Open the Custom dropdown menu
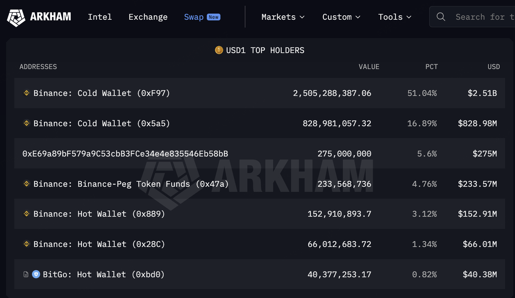The image size is (515, 298). [341, 17]
